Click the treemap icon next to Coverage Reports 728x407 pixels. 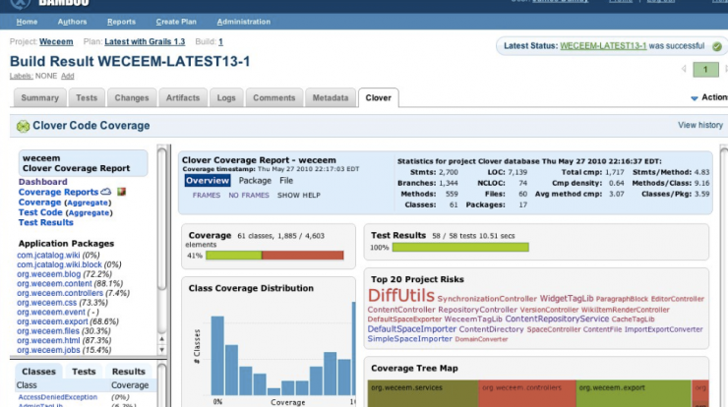click(122, 191)
